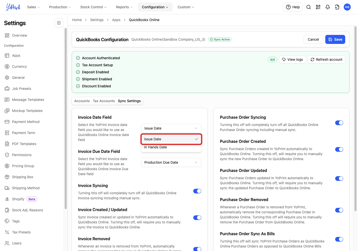Toggle Purchase Order Updated switch
Viewport: 361px width, 251px height.
coord(339,178)
